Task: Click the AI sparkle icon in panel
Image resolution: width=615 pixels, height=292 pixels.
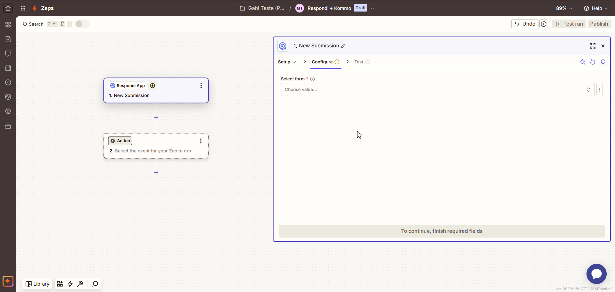Action: pyautogui.click(x=582, y=62)
